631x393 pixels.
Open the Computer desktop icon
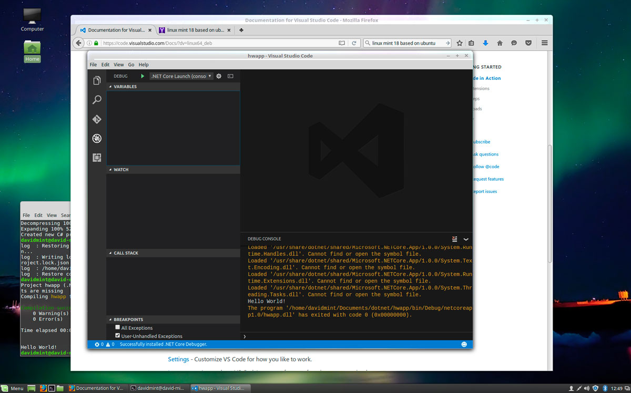(32, 19)
